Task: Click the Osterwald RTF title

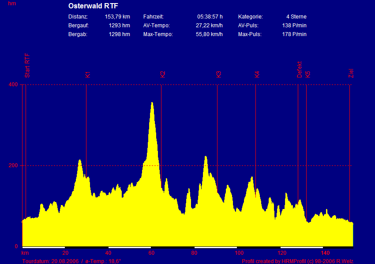Action: [x=93, y=6]
